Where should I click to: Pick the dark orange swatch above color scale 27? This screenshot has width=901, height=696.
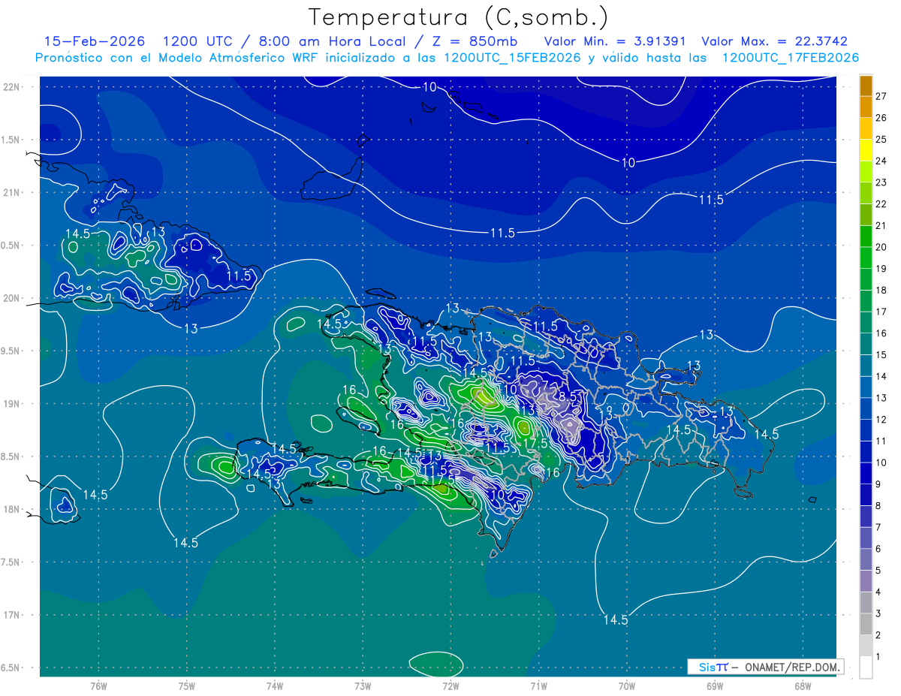point(866,86)
